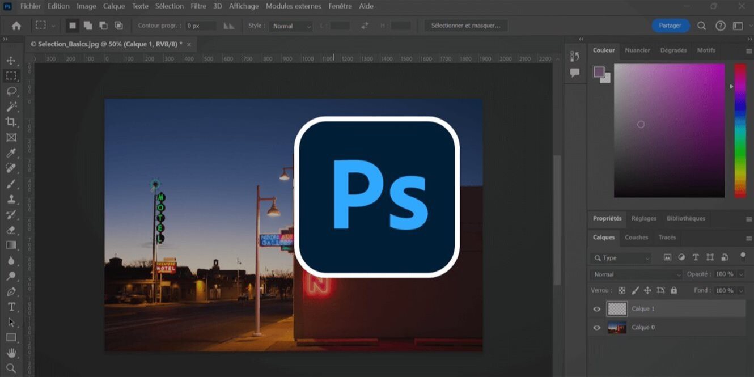Open the layer blend mode Normal dropdown
754x377 pixels.
(x=637, y=274)
